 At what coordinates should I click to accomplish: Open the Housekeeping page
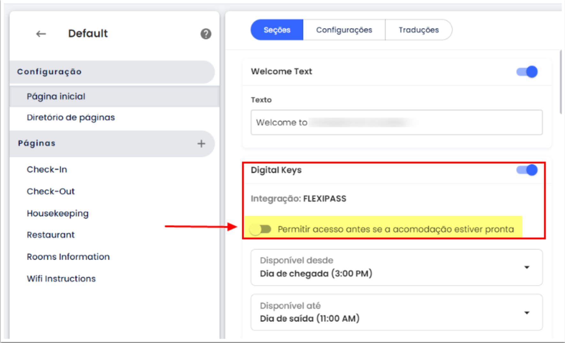click(58, 213)
